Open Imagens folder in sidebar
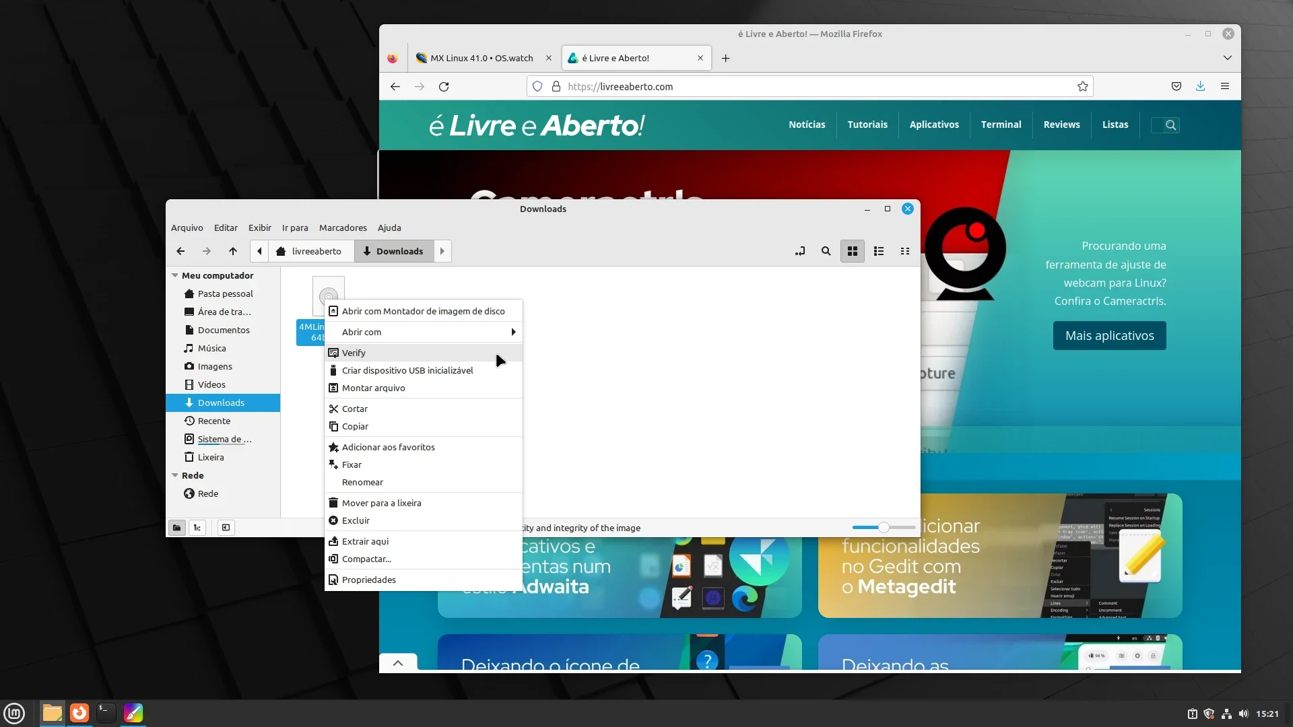 pos(224,366)
